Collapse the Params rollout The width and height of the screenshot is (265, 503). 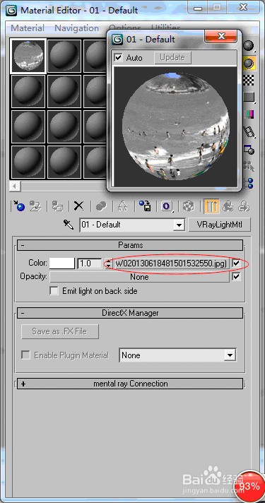point(130,245)
